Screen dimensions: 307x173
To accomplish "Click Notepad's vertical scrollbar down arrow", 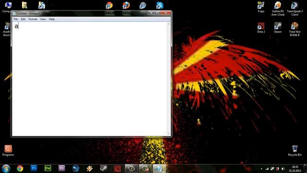I will 168,134.
